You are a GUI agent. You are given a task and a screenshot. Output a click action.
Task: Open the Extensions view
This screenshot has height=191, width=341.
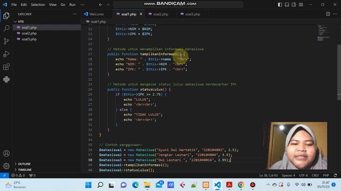6,67
